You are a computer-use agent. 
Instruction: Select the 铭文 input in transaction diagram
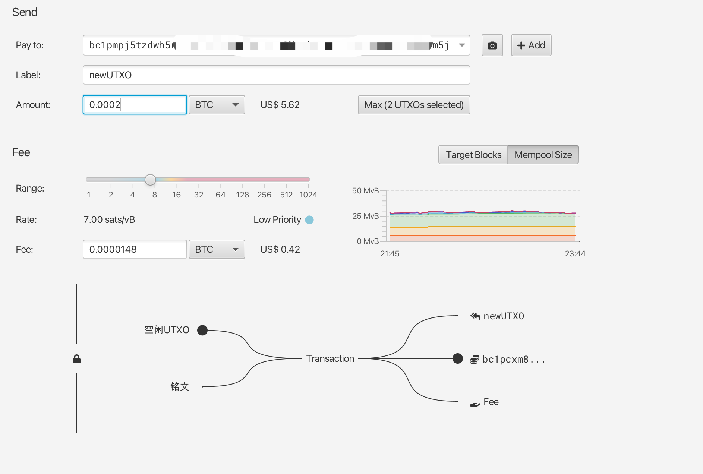click(180, 386)
